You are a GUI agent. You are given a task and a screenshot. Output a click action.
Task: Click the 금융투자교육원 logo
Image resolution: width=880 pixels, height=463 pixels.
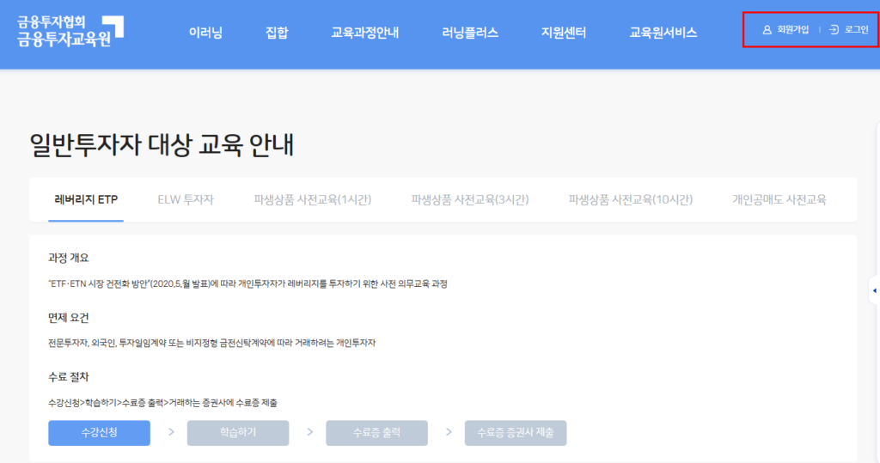tap(70, 31)
